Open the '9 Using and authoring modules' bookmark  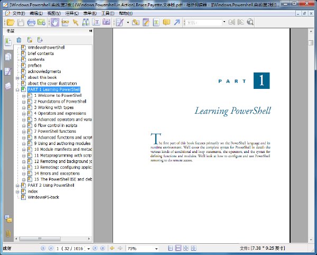[62, 143]
